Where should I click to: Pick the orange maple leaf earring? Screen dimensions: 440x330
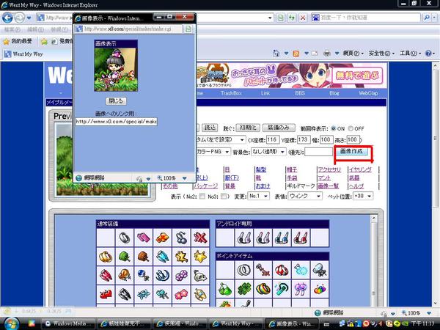coord(163,238)
